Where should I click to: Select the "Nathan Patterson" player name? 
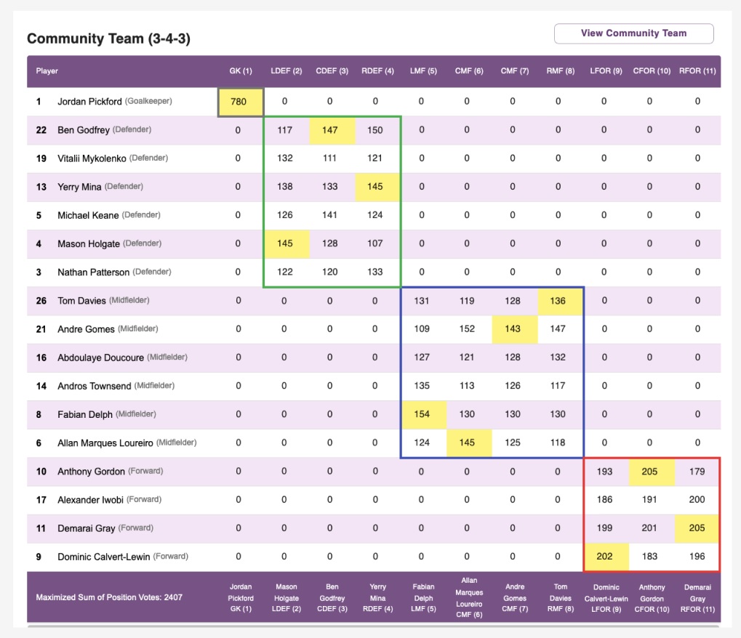click(94, 272)
